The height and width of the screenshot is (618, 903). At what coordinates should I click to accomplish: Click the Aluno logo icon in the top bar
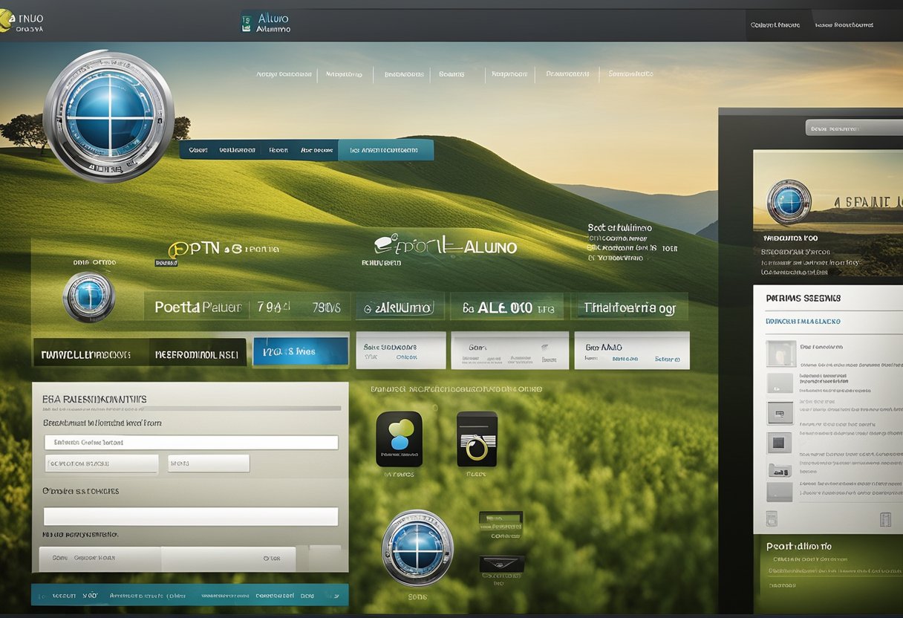247,23
